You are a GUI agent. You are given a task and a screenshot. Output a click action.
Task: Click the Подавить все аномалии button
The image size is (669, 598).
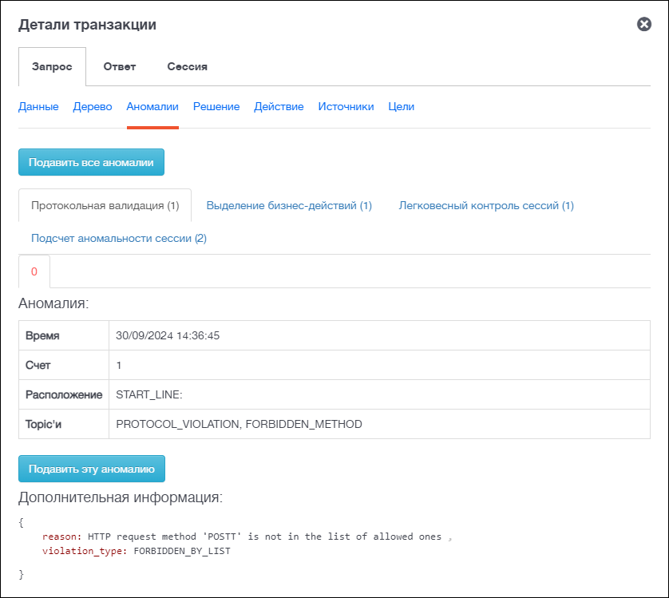(91, 162)
